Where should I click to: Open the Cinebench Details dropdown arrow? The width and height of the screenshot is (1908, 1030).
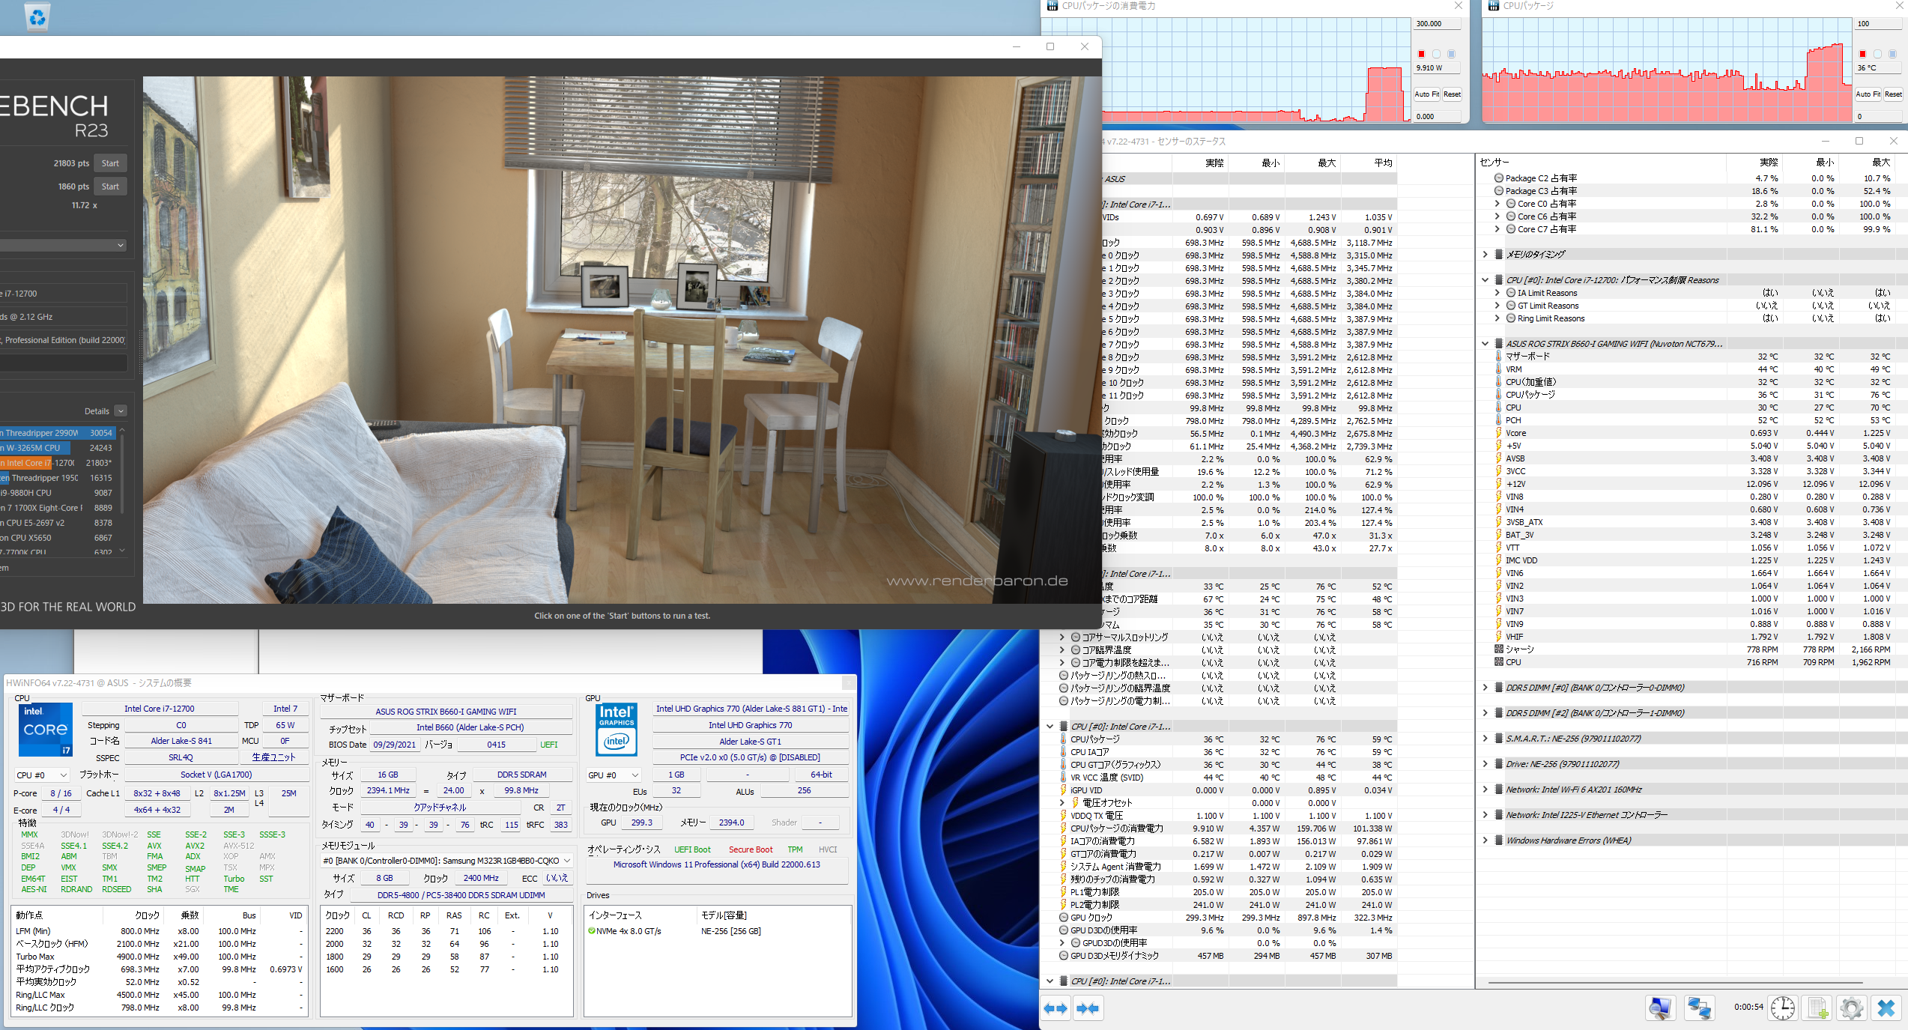(121, 411)
